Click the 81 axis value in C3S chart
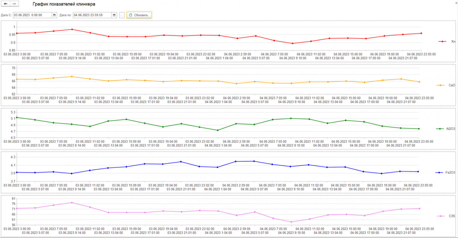Image resolution: width=458 pixels, height=238 pixels. (14, 199)
